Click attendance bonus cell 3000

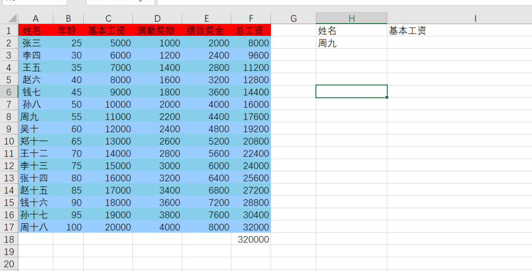coord(158,166)
